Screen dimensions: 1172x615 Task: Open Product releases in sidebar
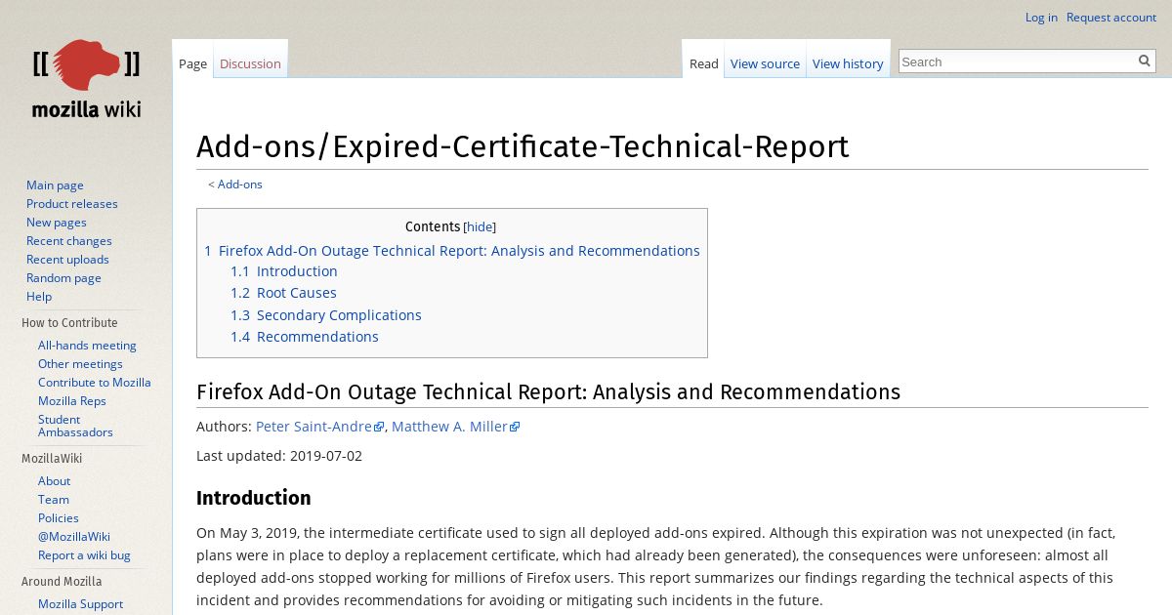click(x=72, y=204)
